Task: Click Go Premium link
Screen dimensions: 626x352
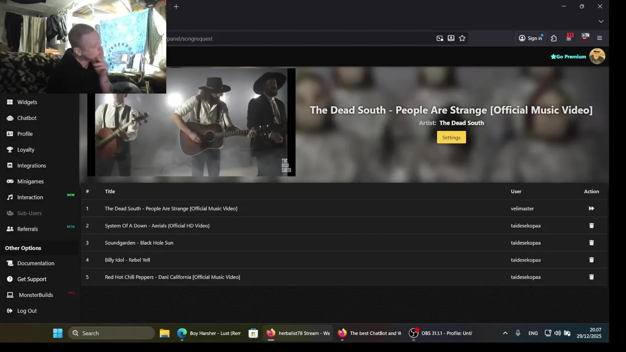Action: [x=568, y=57]
